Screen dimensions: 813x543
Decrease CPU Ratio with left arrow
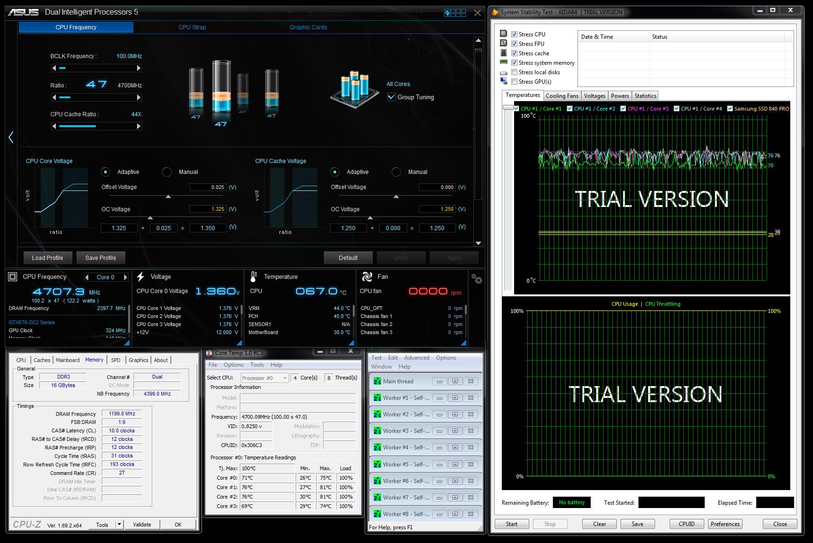54,97
